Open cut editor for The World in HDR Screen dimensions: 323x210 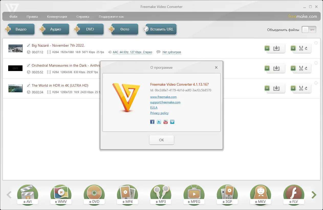pos(301,88)
